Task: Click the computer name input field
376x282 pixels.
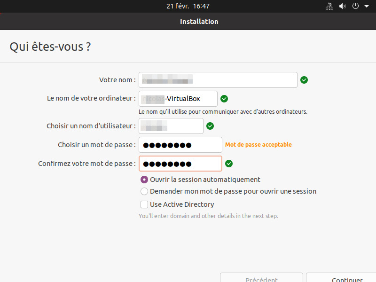Action: (178, 99)
